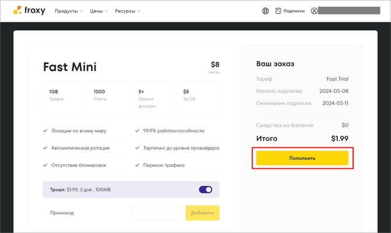Click the Промокод input field

(x=159, y=213)
